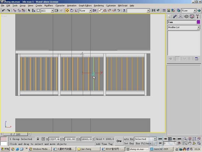Toggle the 3D Snap button
Image resolution: width=202 pixels, height=152 pixels.
[x=100, y=10]
